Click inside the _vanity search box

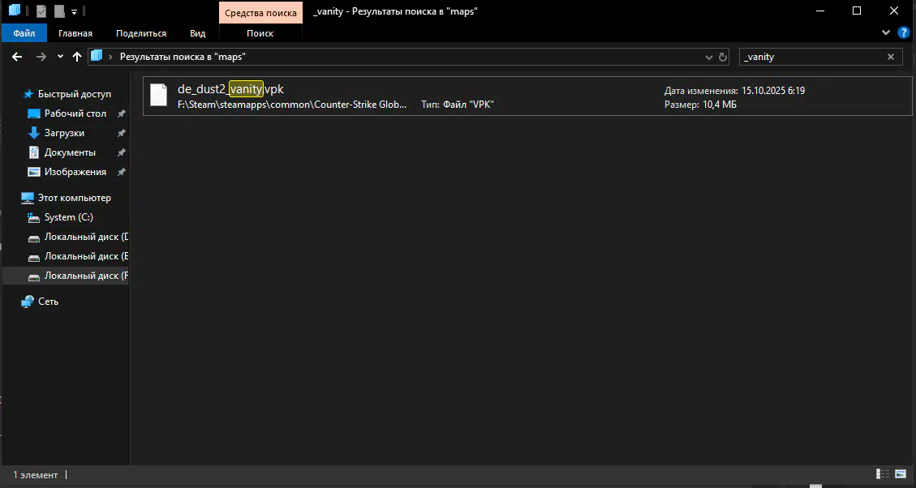pos(811,57)
